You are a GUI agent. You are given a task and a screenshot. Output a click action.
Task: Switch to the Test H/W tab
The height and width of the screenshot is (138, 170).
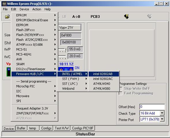click(x=62, y=128)
